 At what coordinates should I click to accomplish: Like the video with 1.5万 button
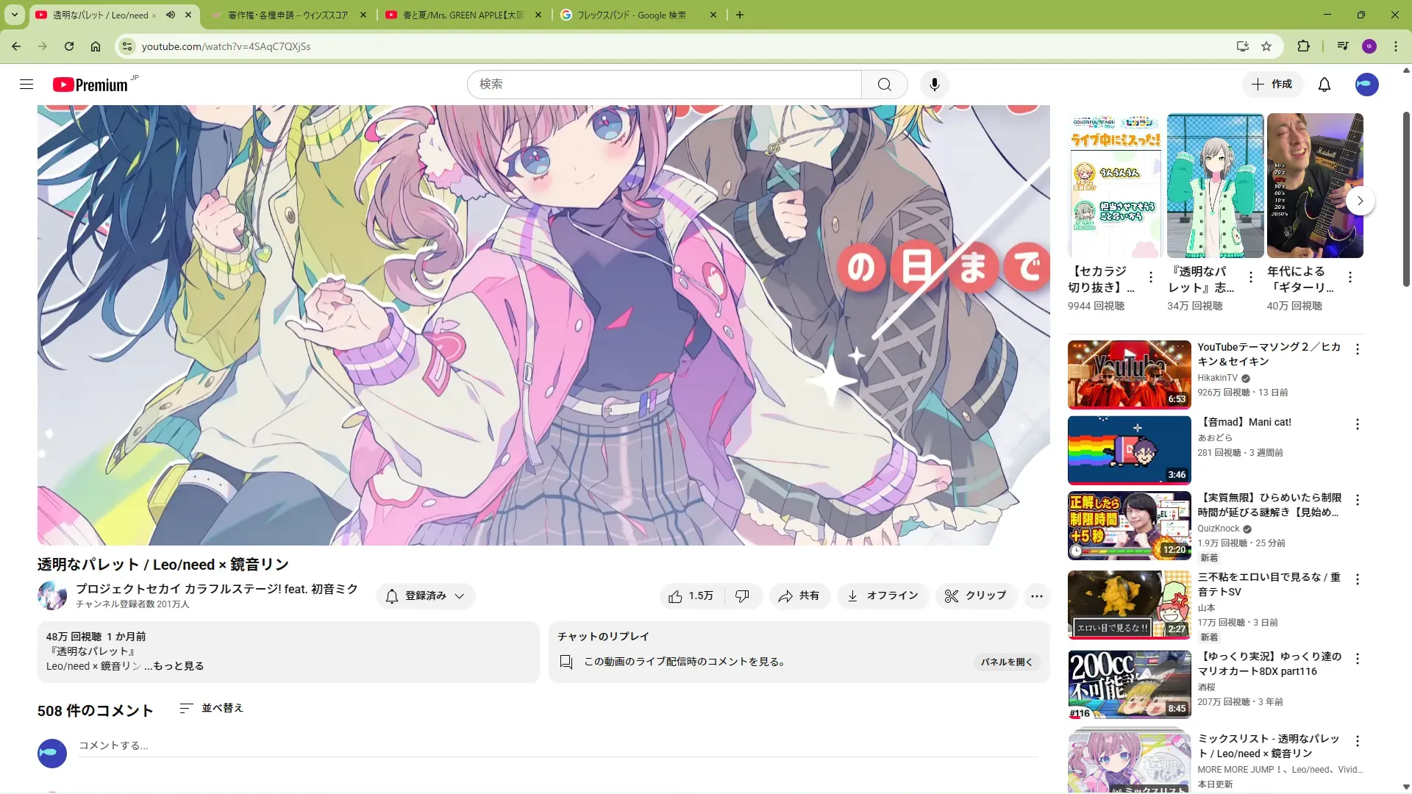[x=691, y=595]
